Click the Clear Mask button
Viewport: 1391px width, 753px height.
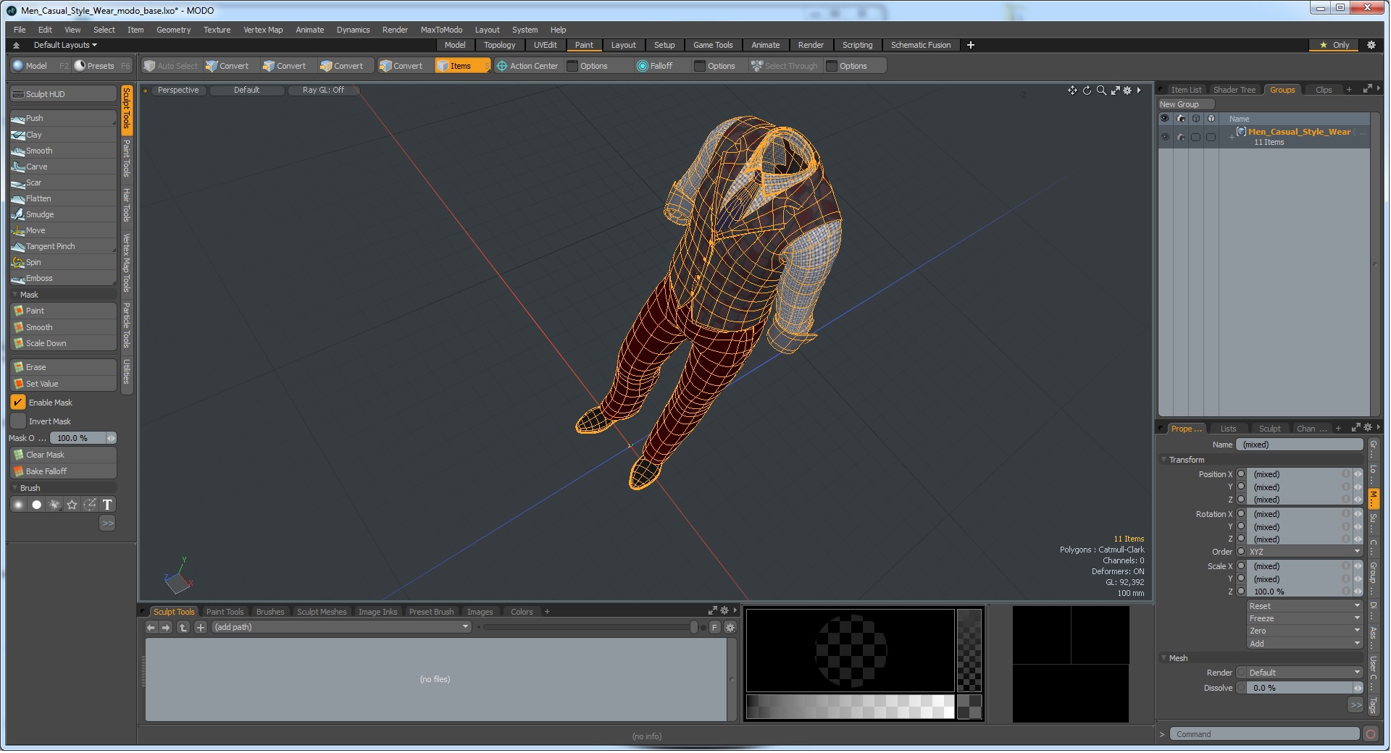tap(63, 455)
